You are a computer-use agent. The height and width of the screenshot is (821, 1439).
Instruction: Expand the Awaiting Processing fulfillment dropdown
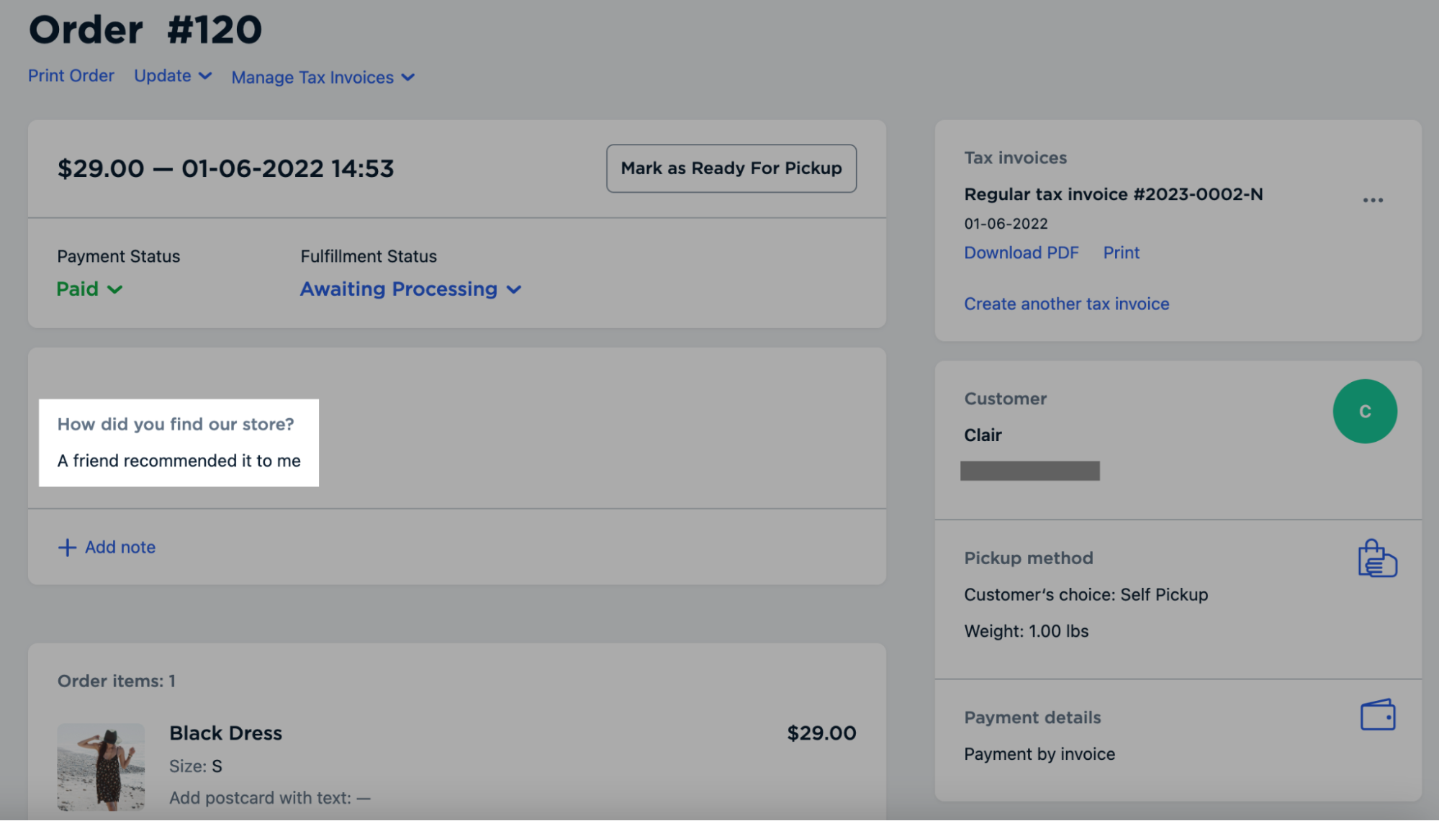[x=410, y=289]
